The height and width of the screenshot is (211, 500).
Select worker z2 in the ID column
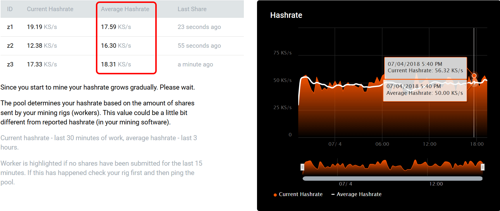[10, 46]
